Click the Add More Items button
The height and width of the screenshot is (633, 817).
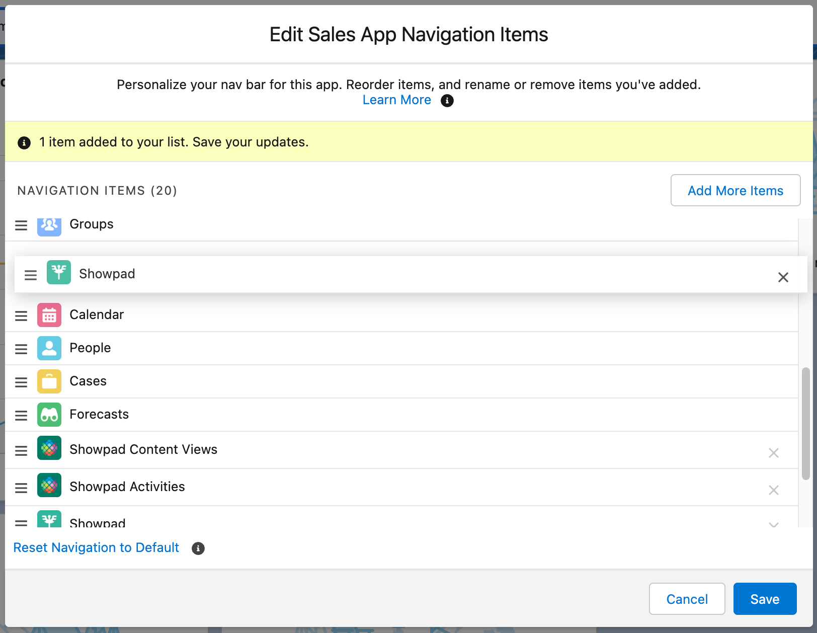735,191
